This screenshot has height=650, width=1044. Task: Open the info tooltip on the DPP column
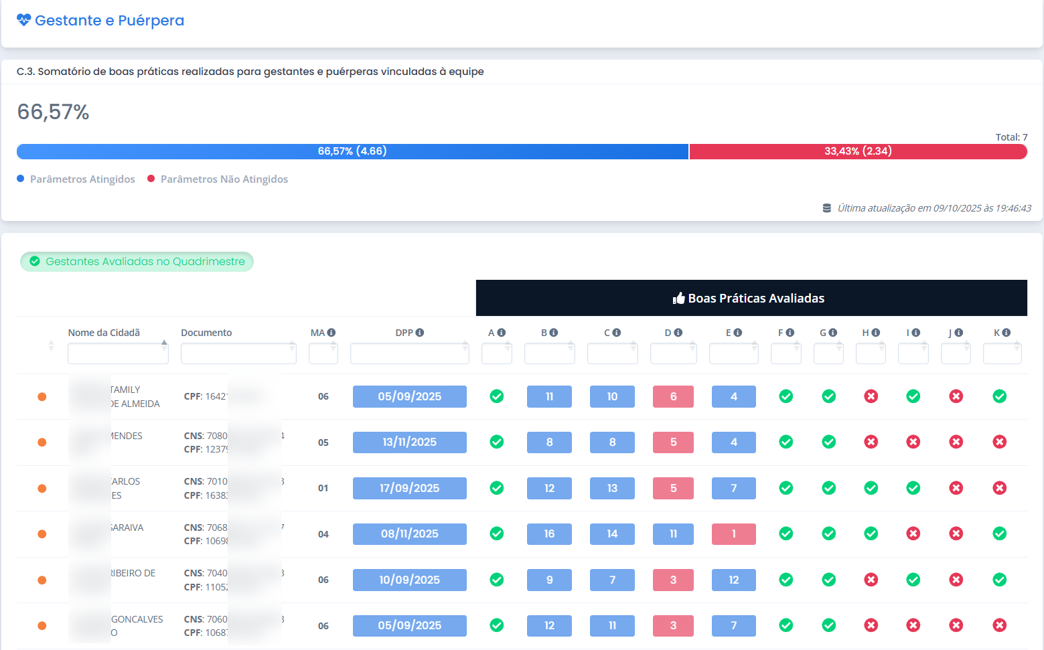click(420, 332)
